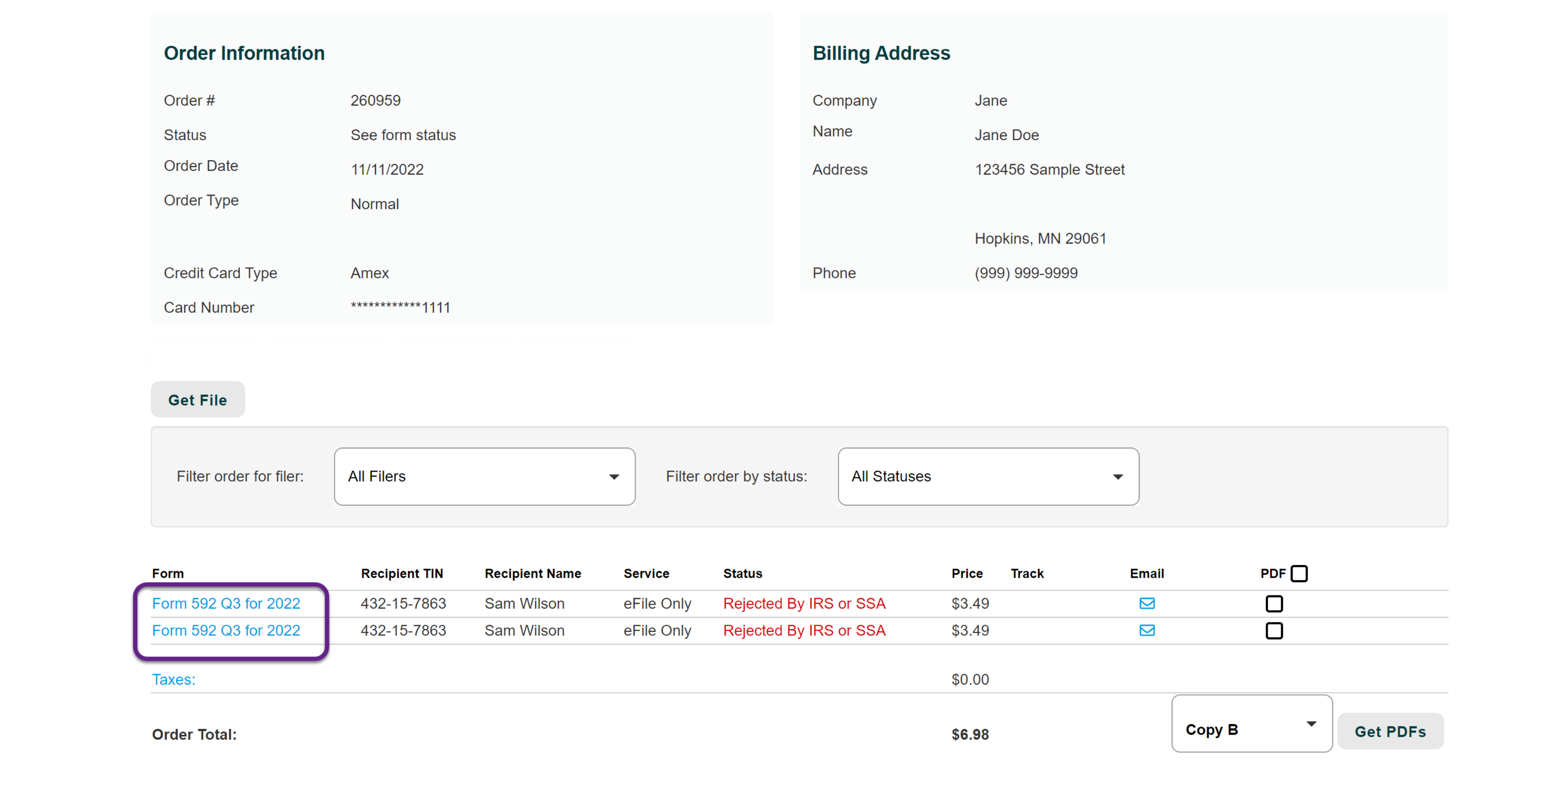This screenshot has height=802, width=1553.
Task: Click the Recipient Name column header
Action: 532,574
